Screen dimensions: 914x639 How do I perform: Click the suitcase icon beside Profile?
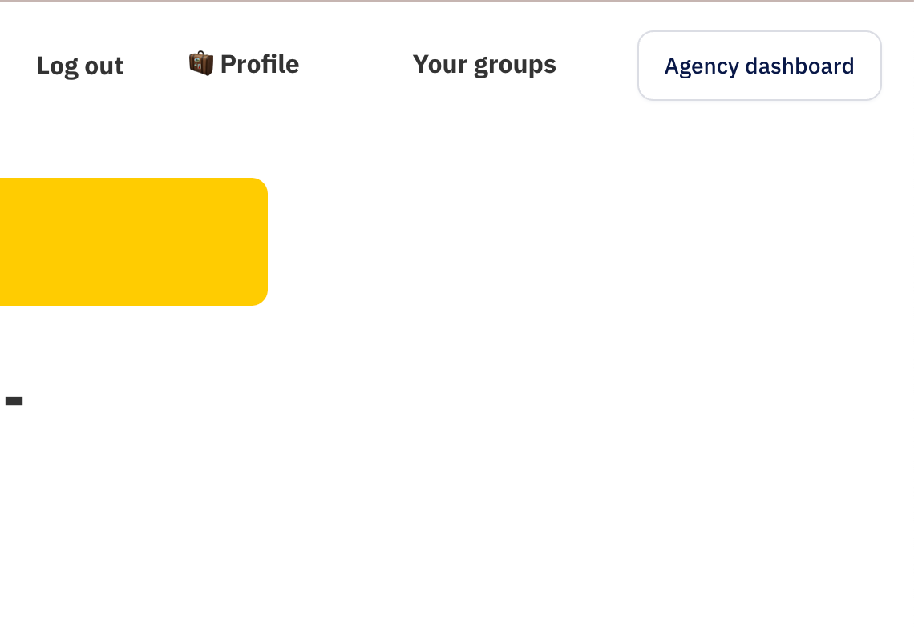point(201,63)
